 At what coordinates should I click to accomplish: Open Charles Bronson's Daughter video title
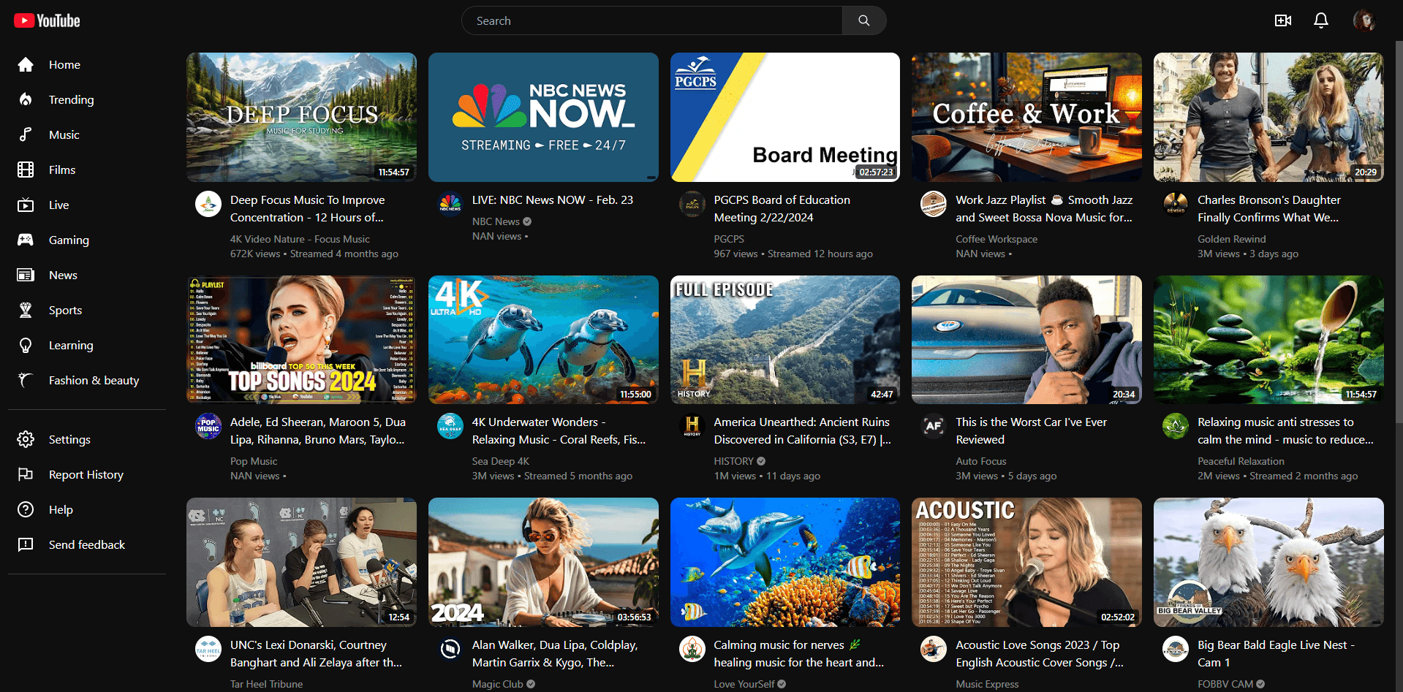pos(1269,208)
